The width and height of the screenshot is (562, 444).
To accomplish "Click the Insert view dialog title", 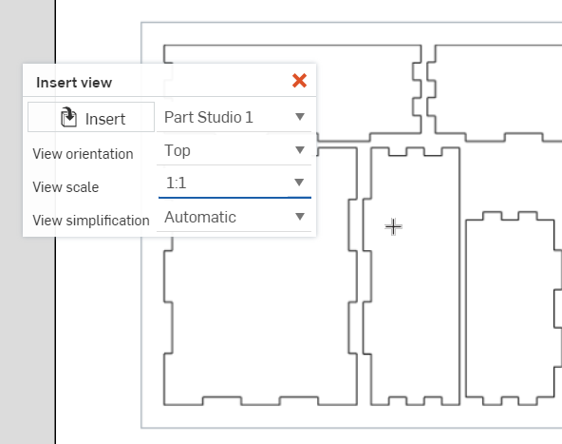I will 74,83.
